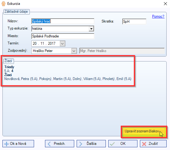Expand the Zodpovedný teacher dropdown
The width and height of the screenshot is (170, 150).
point(74,51)
